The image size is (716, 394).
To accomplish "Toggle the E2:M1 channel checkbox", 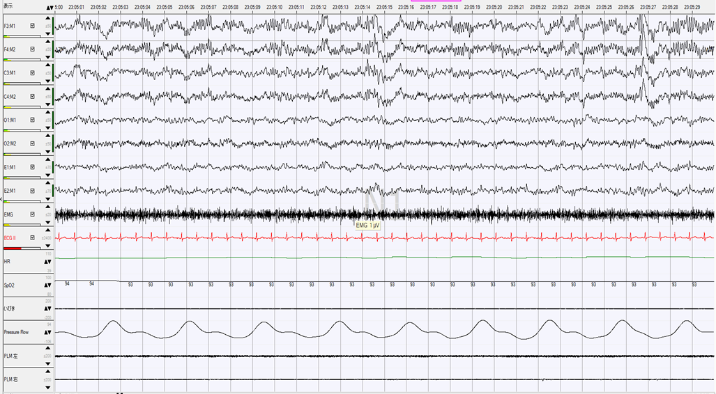I will pyautogui.click(x=33, y=191).
